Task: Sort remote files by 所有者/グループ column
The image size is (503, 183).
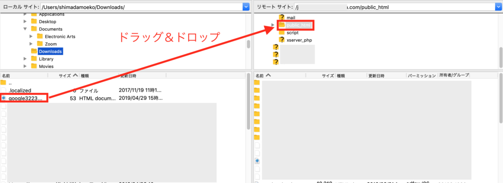Action: (x=454, y=75)
